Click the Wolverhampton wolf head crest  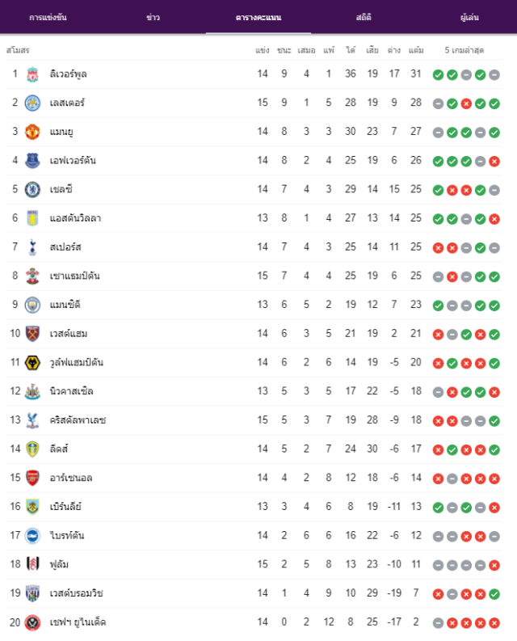pyautogui.click(x=32, y=363)
